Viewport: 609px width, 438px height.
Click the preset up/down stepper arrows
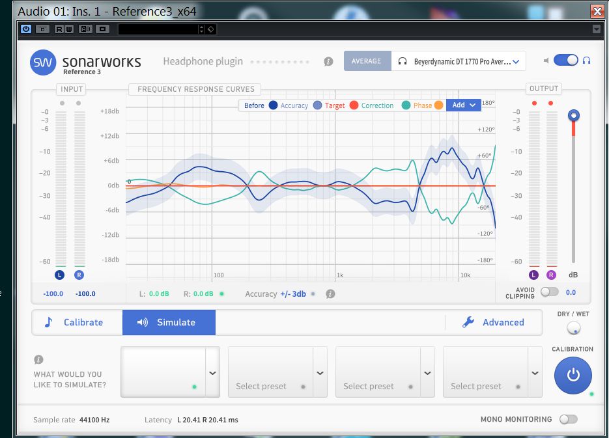click(x=201, y=29)
